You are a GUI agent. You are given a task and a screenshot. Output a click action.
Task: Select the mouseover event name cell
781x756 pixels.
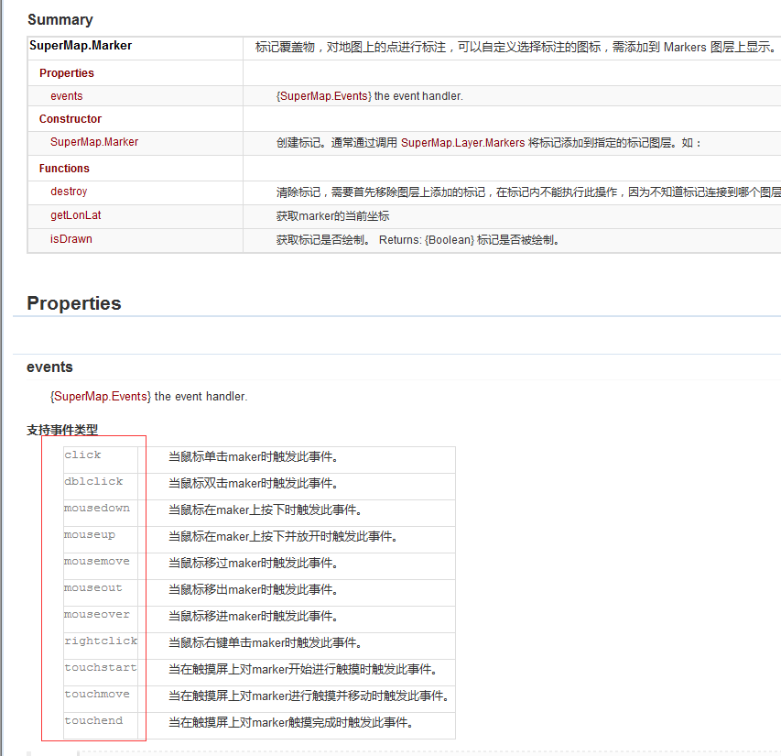click(x=101, y=619)
